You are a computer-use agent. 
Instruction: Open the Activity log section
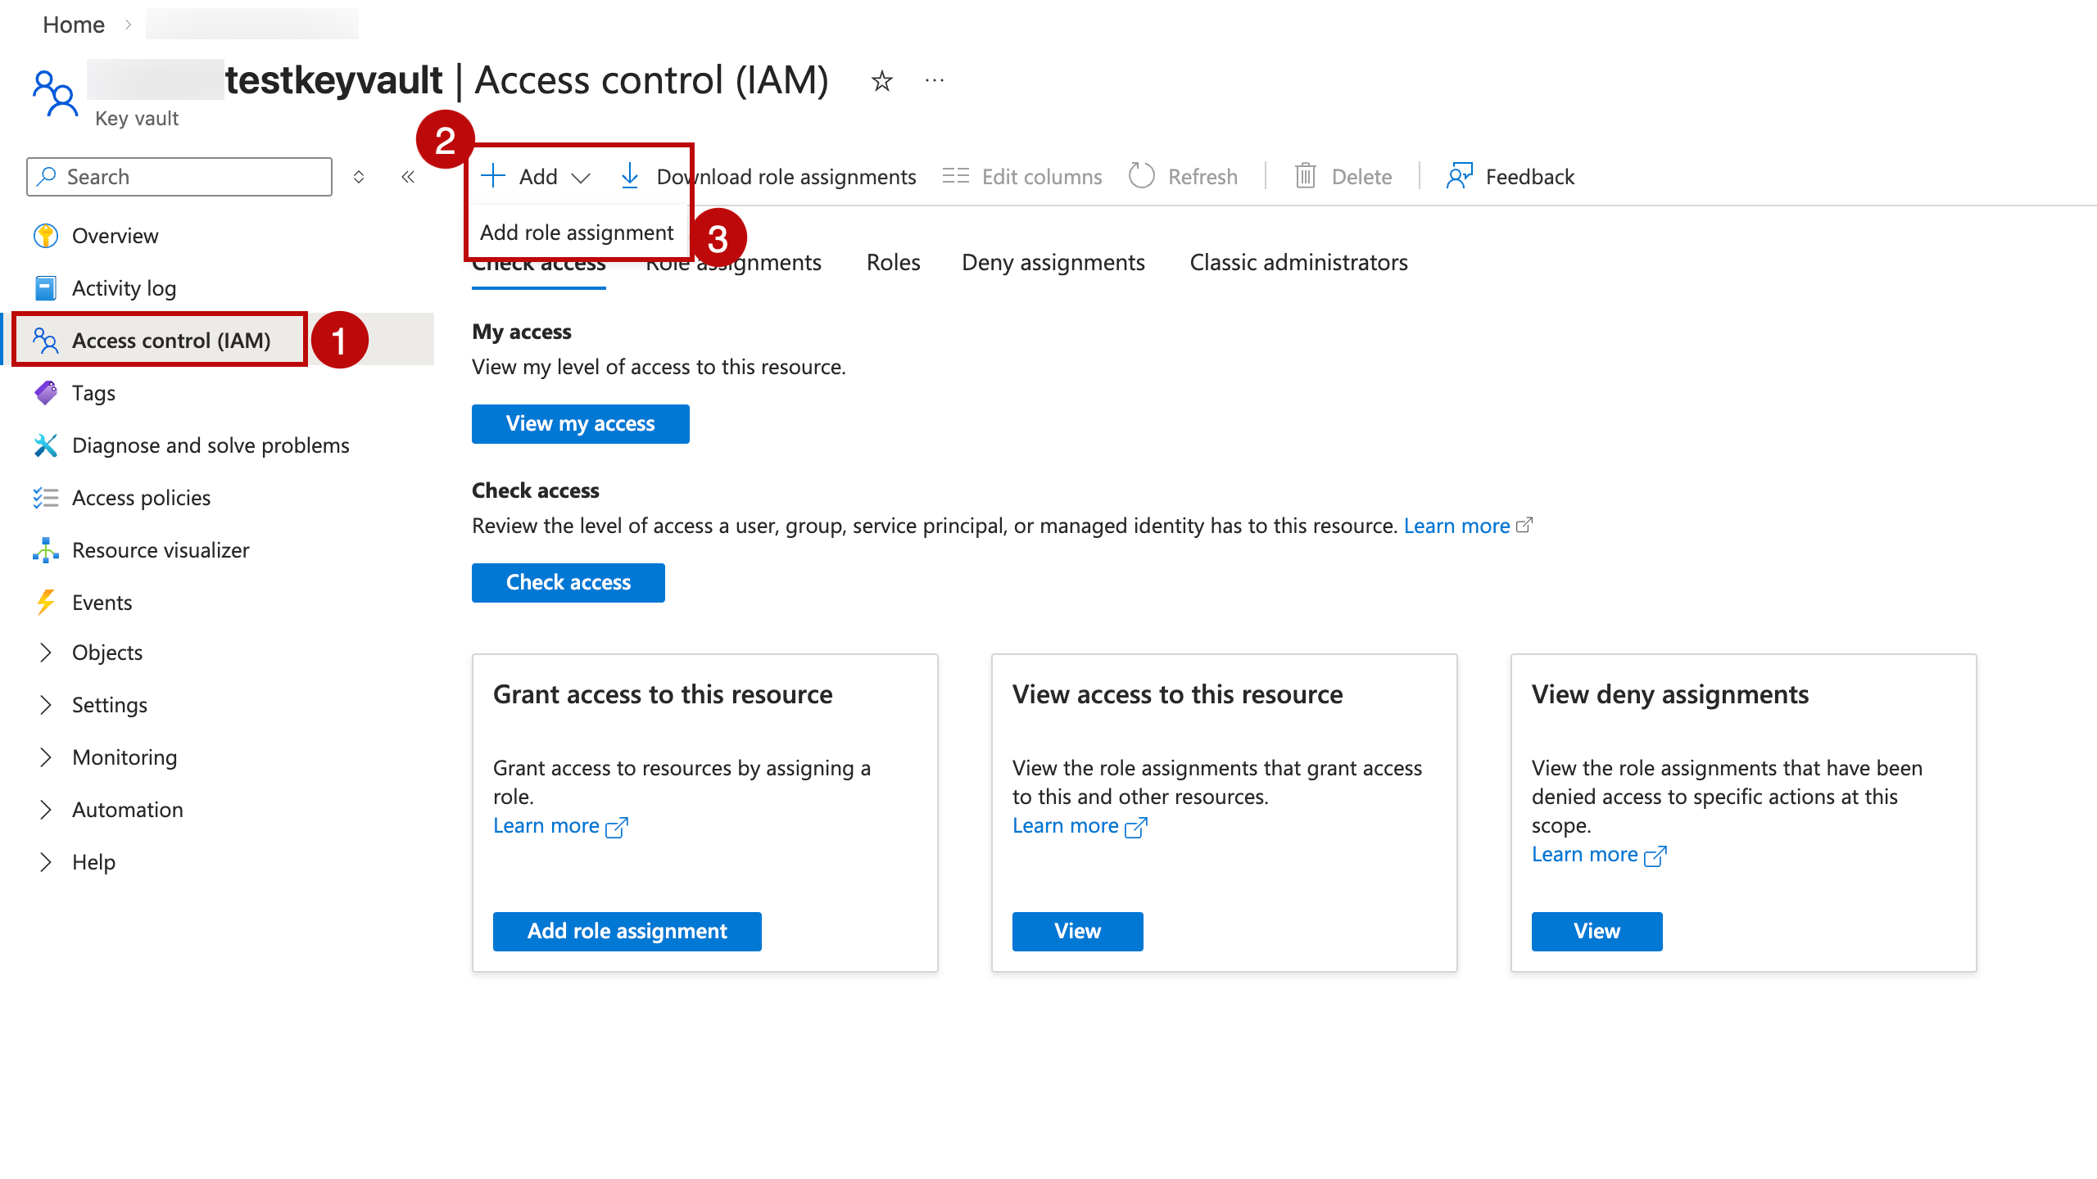pyautogui.click(x=124, y=287)
